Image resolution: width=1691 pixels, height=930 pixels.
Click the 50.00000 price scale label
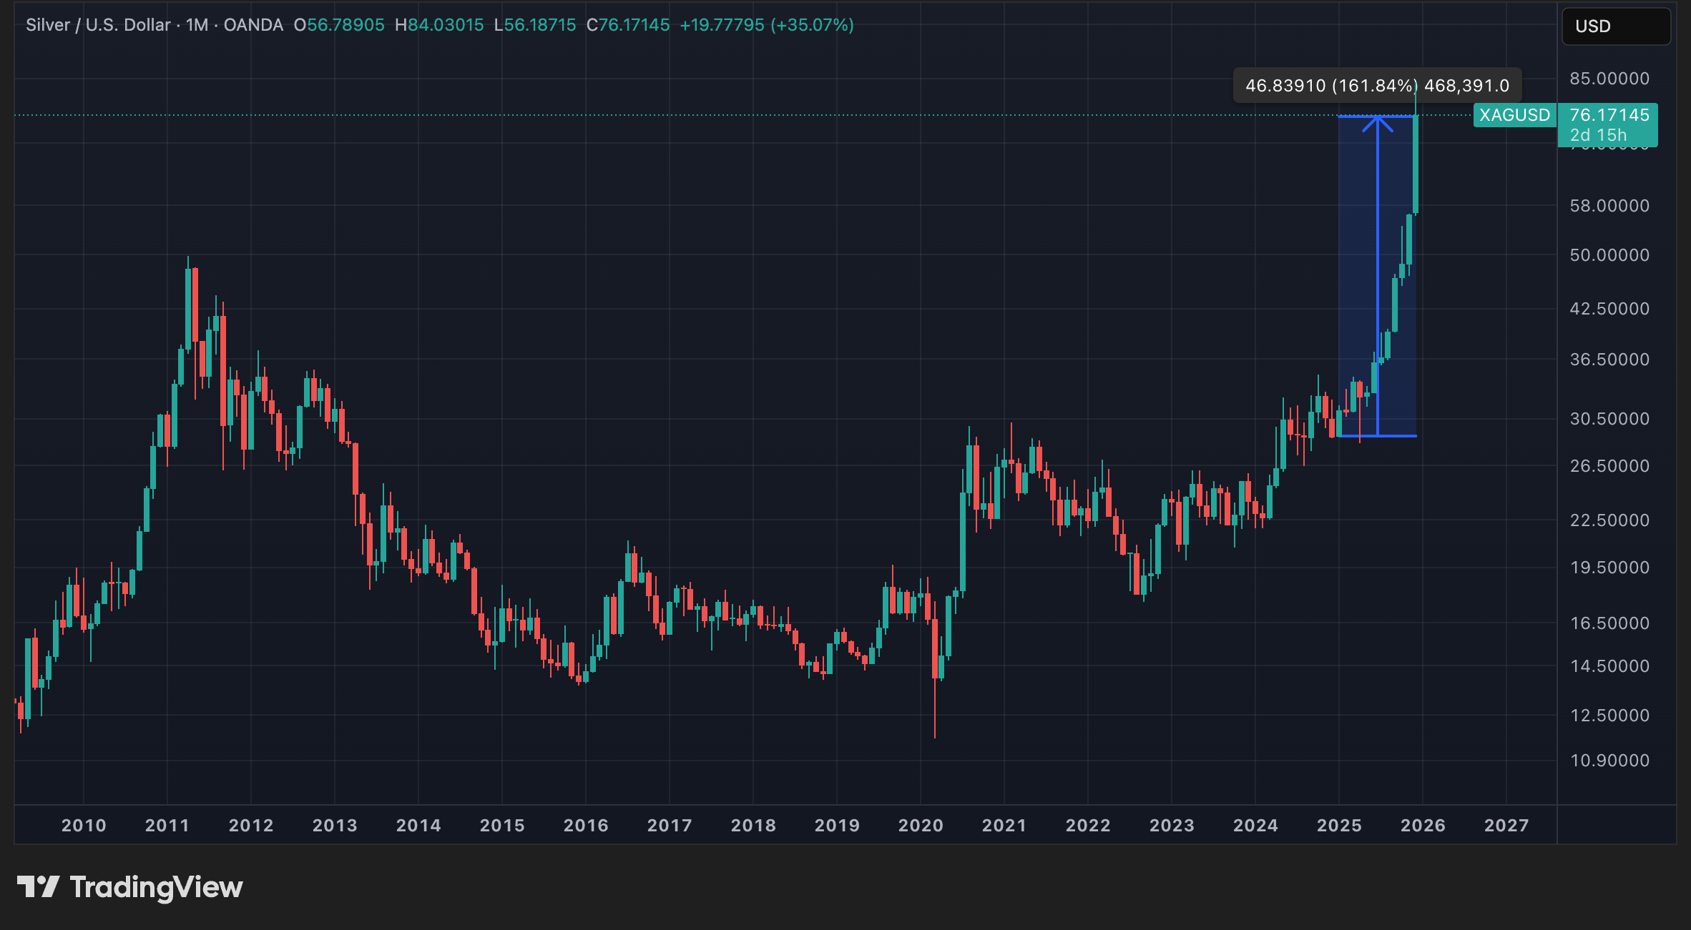[x=1609, y=255]
